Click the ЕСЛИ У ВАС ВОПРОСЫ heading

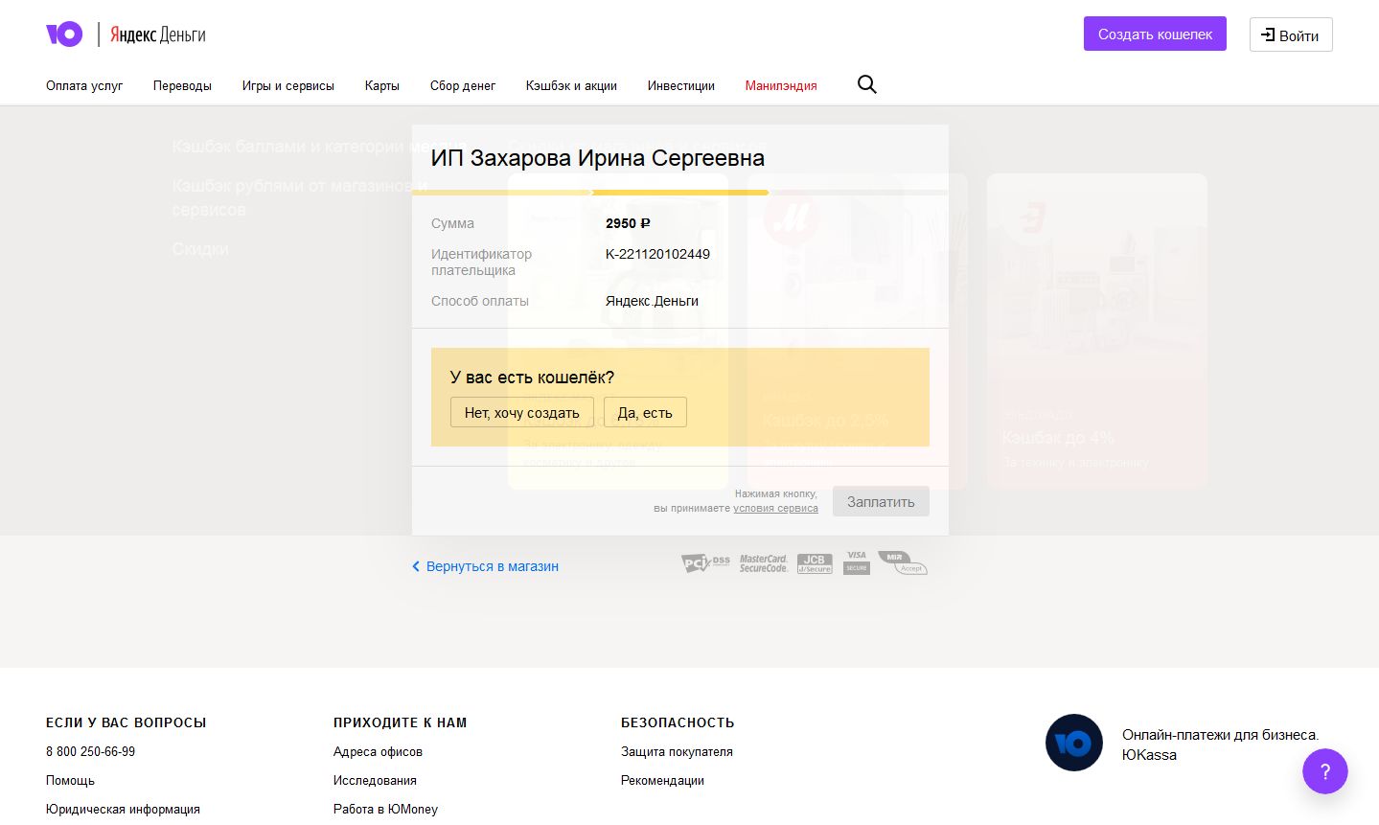(126, 722)
